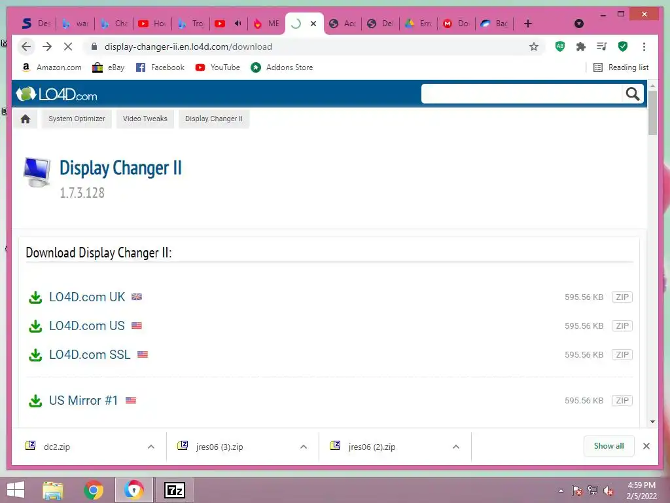Open System Optimizer breadcrumb

point(77,119)
